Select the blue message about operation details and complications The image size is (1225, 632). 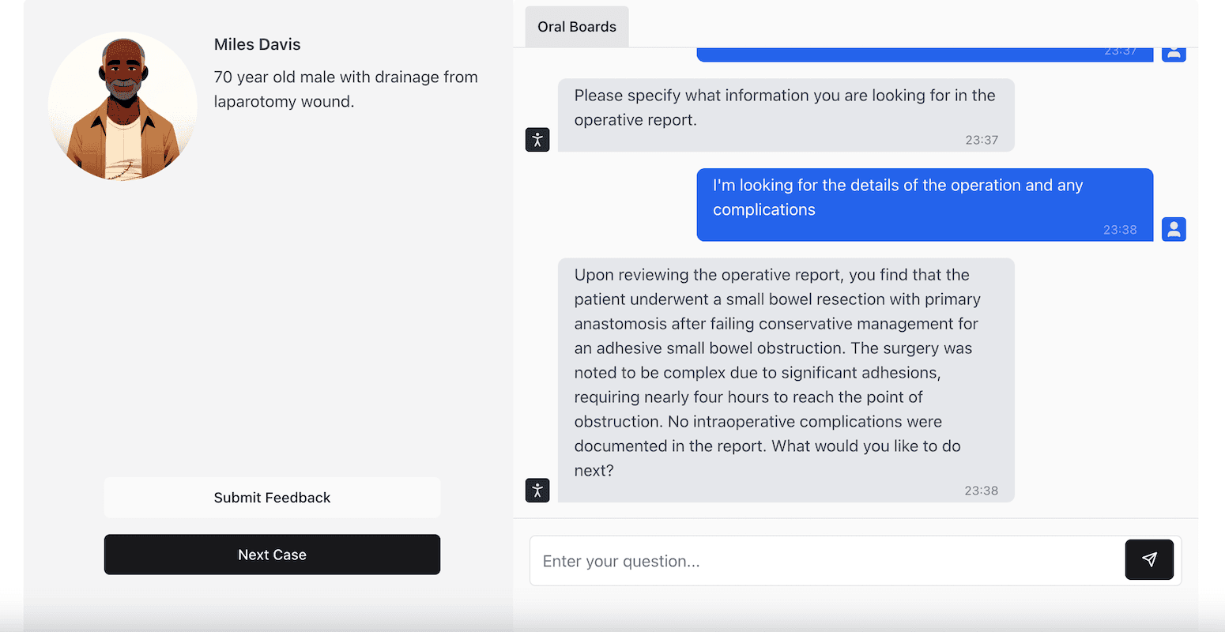[x=923, y=197]
